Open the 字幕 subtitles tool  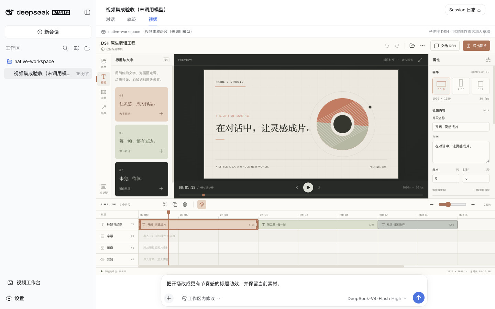[x=103, y=94]
